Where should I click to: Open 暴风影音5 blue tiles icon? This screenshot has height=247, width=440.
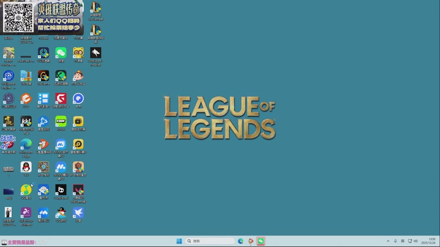point(43,99)
